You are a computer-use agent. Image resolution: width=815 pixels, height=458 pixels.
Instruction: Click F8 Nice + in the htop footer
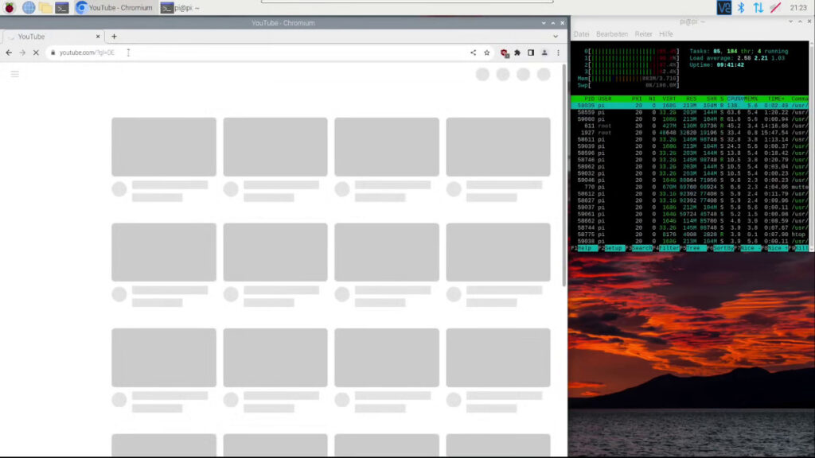(x=774, y=248)
